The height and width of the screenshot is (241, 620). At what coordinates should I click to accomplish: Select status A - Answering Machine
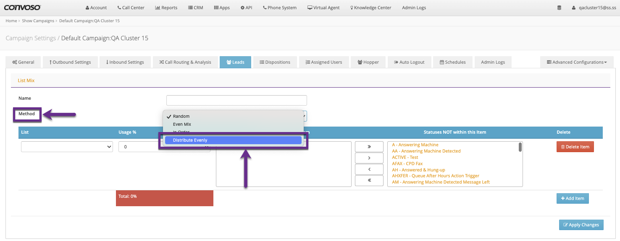click(415, 145)
